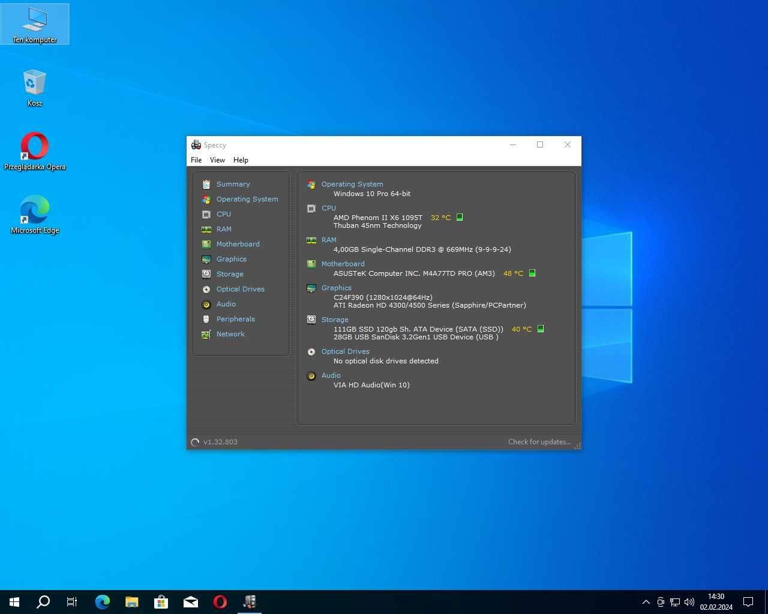The image size is (768, 614).
Task: Select text AMD Phenom II X6 1095T
Action: (378, 218)
